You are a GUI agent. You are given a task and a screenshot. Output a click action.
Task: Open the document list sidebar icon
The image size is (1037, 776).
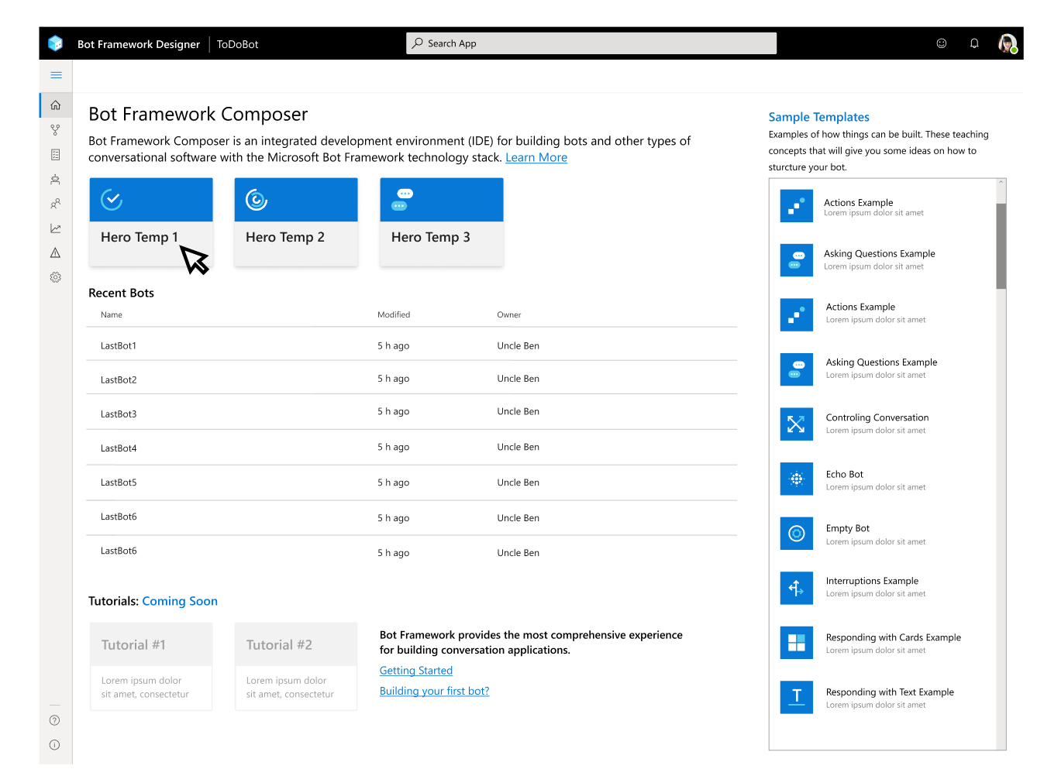point(56,155)
